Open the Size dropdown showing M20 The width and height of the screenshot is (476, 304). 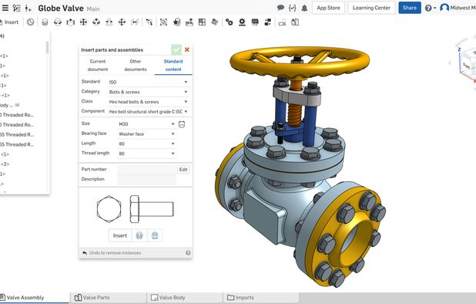pos(147,124)
